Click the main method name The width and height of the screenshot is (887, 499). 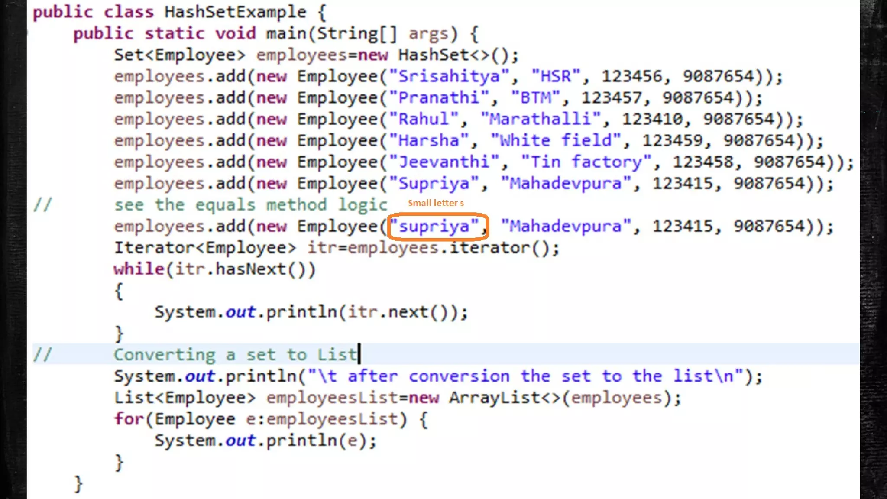[286, 34]
